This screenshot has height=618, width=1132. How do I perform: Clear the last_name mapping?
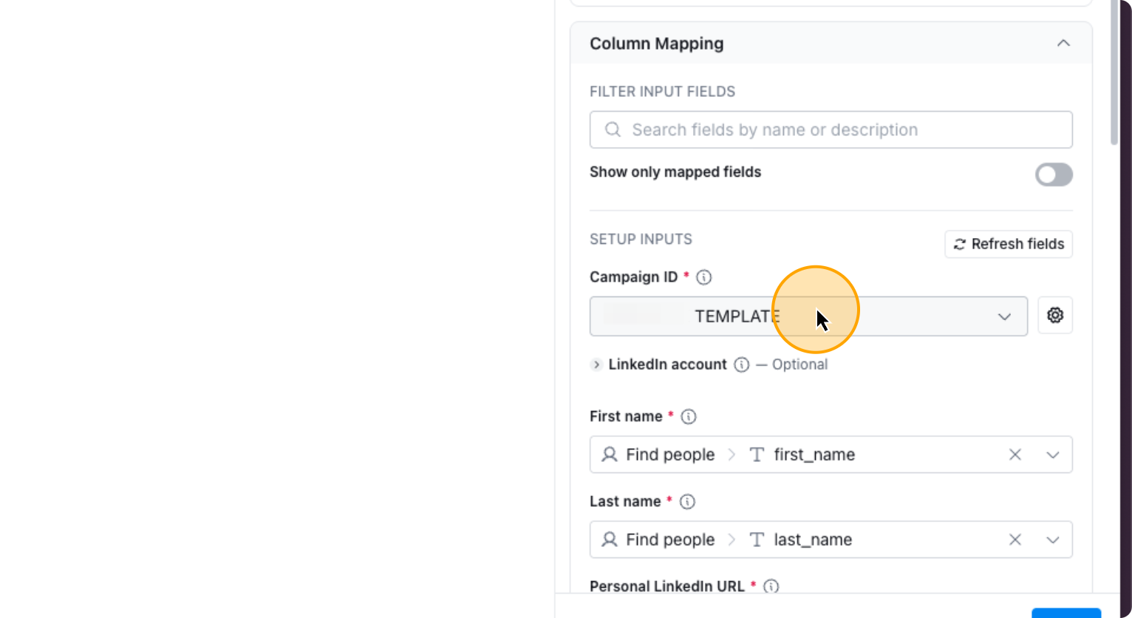pyautogui.click(x=1015, y=540)
